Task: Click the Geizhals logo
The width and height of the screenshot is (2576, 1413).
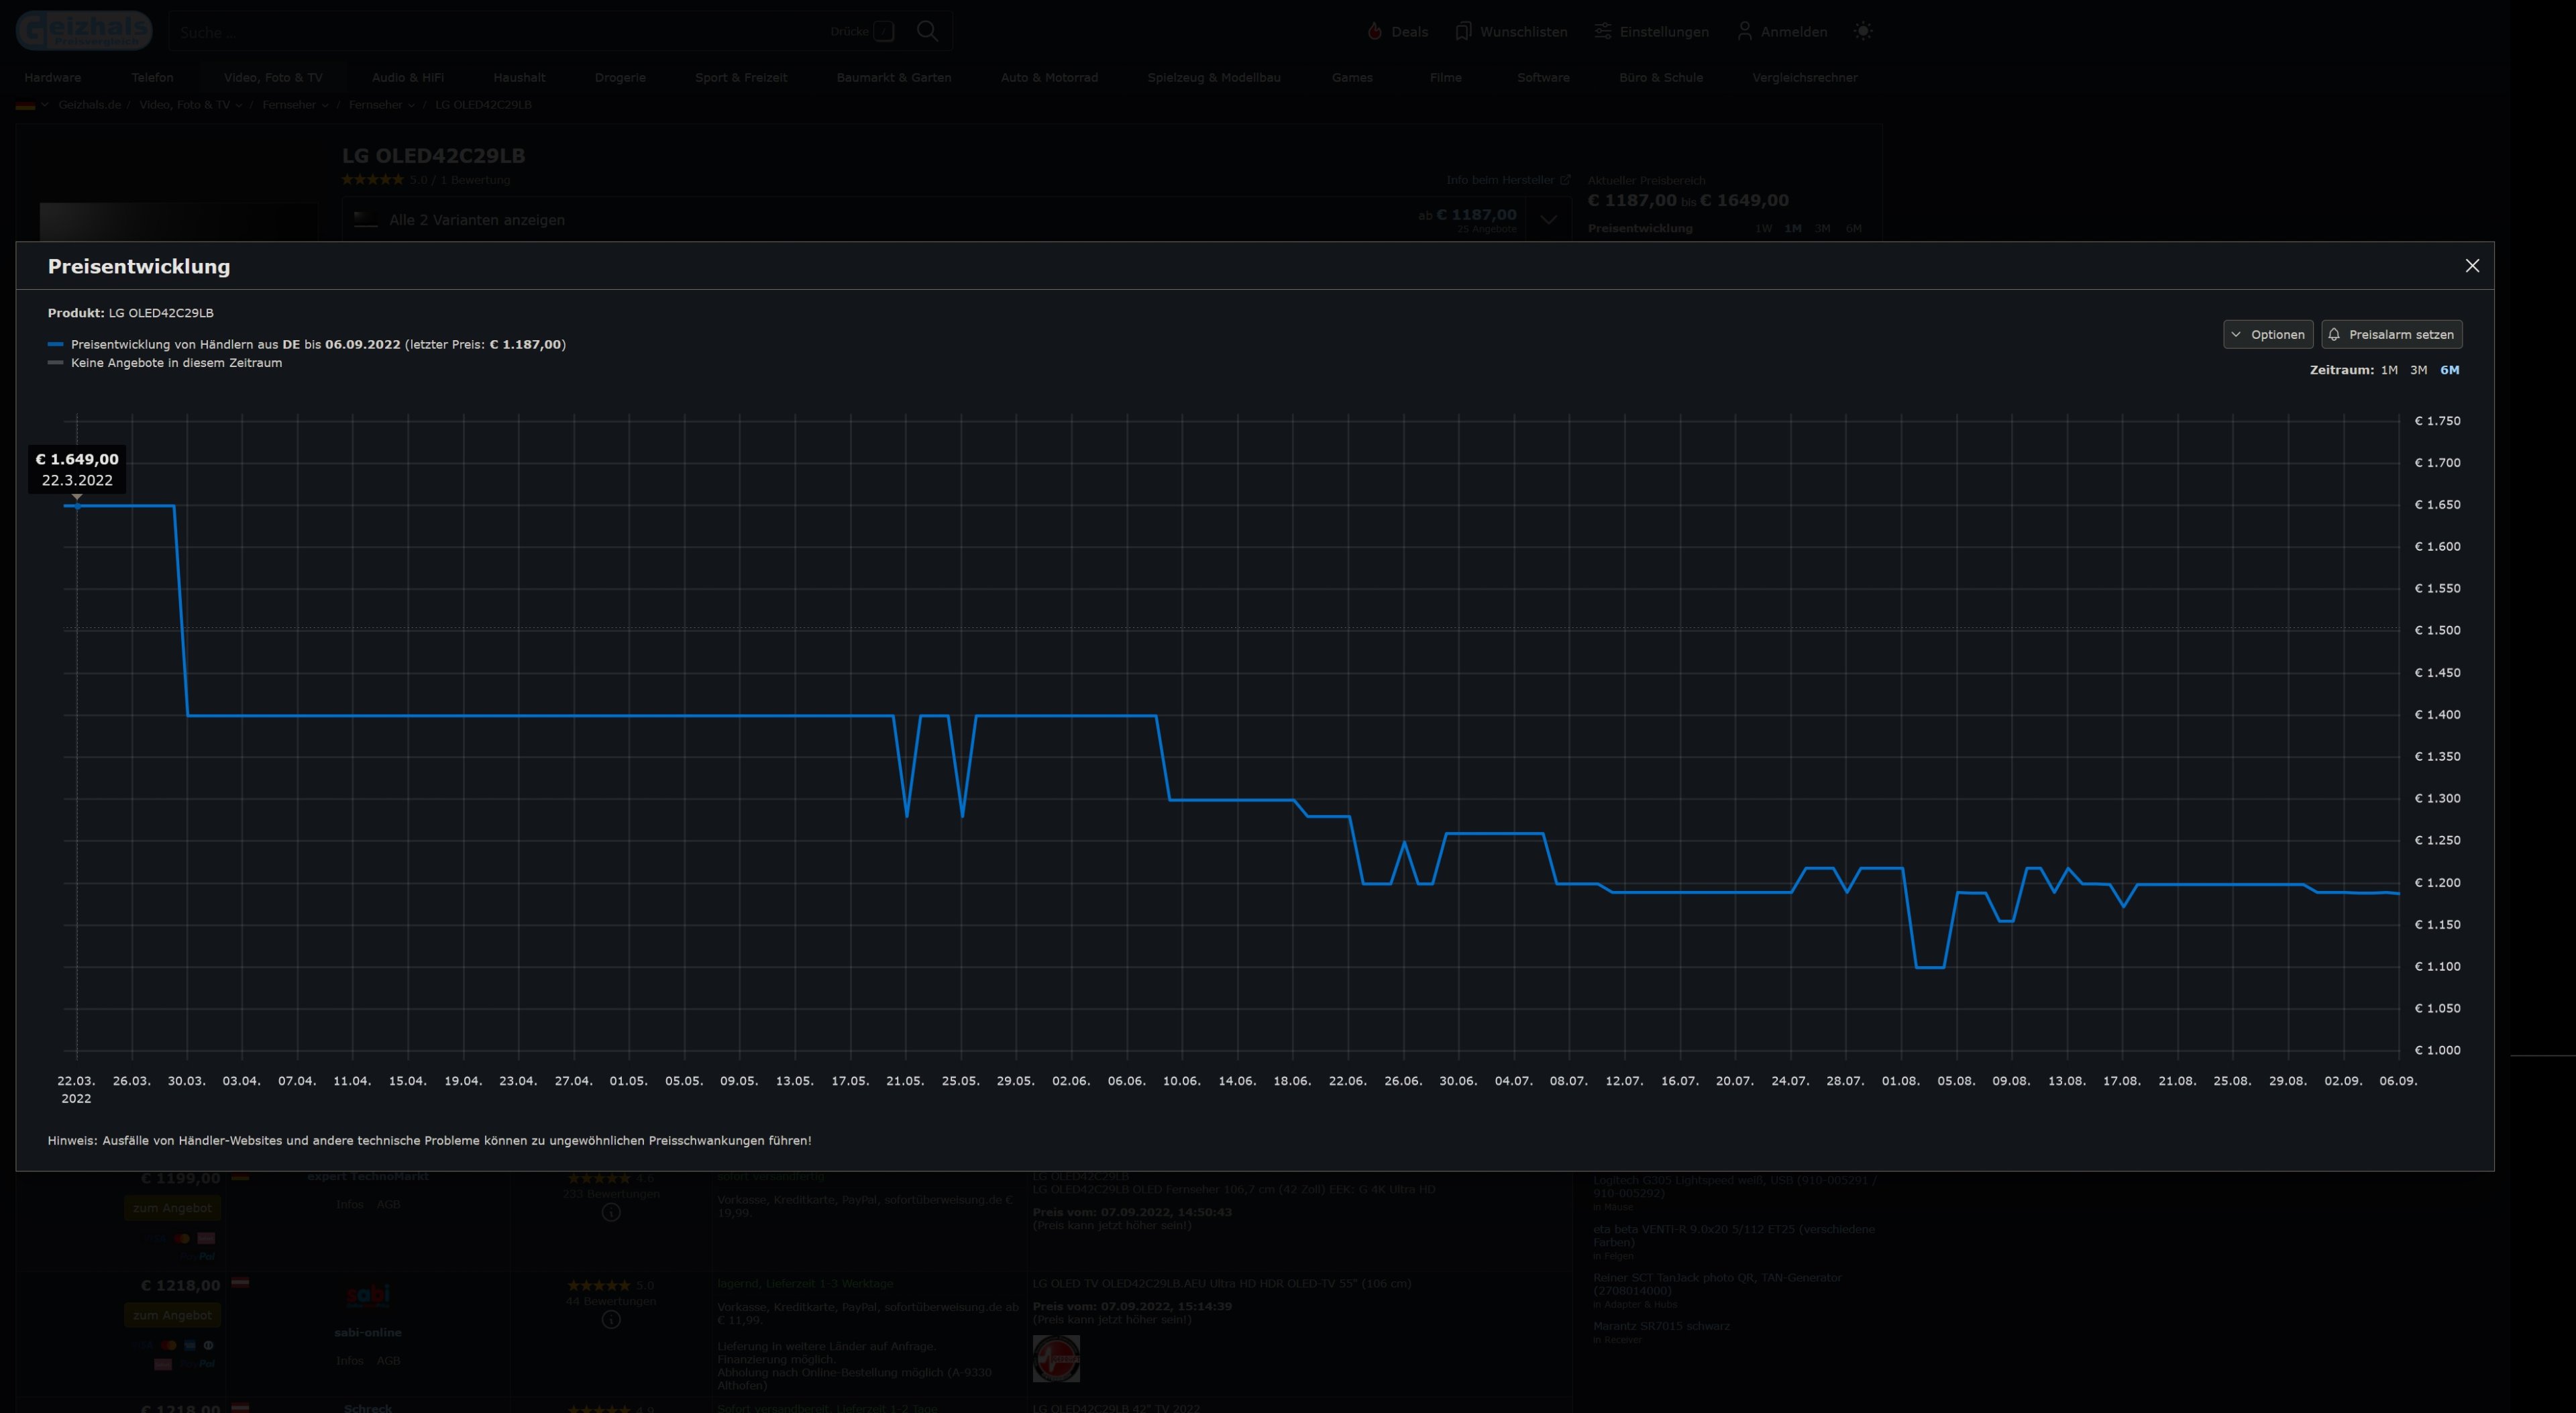Action: [84, 31]
